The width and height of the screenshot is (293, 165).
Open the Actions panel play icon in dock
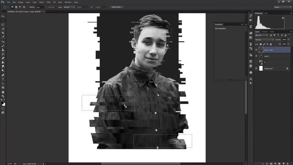coord(251,20)
